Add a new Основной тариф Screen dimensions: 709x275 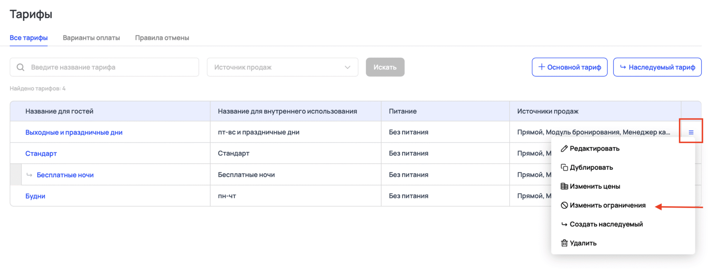[x=569, y=67]
